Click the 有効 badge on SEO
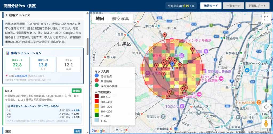The image size is (273, 134). (78, 131)
